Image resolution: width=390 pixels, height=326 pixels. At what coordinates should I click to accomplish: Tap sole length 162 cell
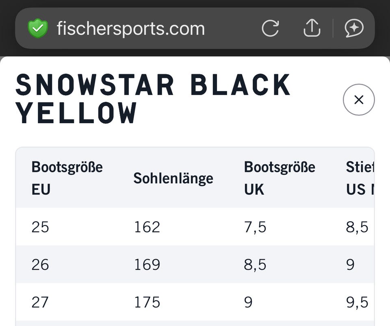(147, 227)
